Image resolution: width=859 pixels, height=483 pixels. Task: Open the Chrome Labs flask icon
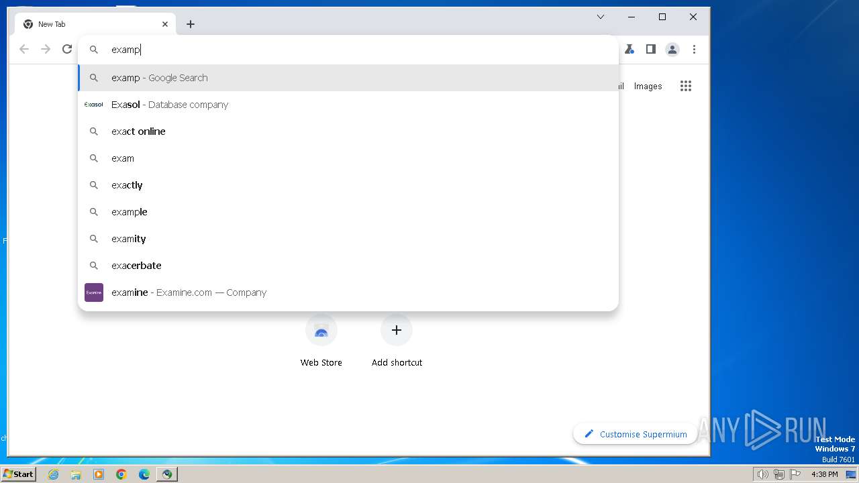629,49
